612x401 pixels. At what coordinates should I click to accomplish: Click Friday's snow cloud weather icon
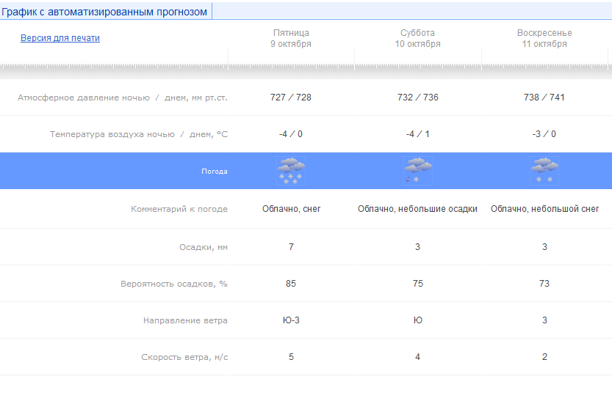(x=292, y=171)
